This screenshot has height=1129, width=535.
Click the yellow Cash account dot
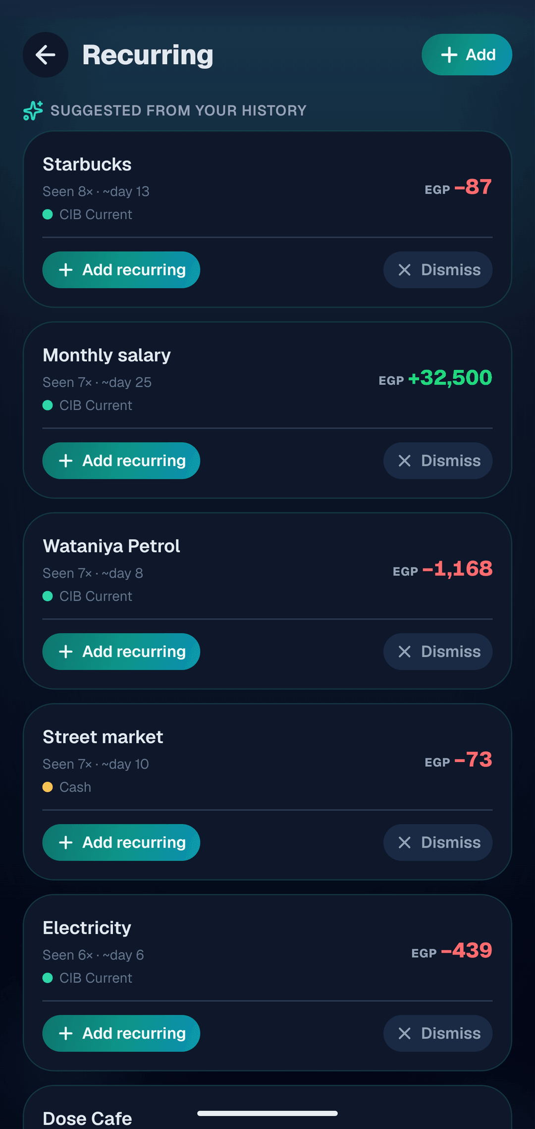(48, 787)
